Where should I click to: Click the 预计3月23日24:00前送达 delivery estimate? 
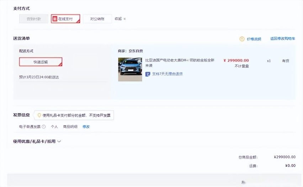point(39,77)
